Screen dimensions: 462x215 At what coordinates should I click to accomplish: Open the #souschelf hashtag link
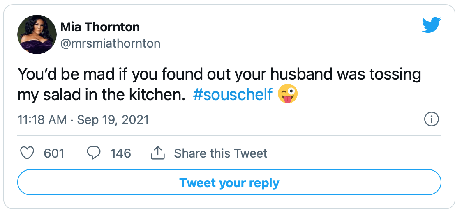point(233,95)
